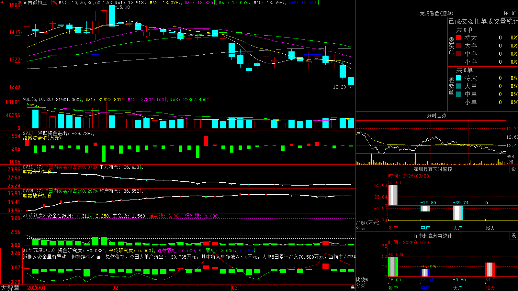Switch order view to 笔 mode
Screen dimensions: 518x291
click(514, 13)
